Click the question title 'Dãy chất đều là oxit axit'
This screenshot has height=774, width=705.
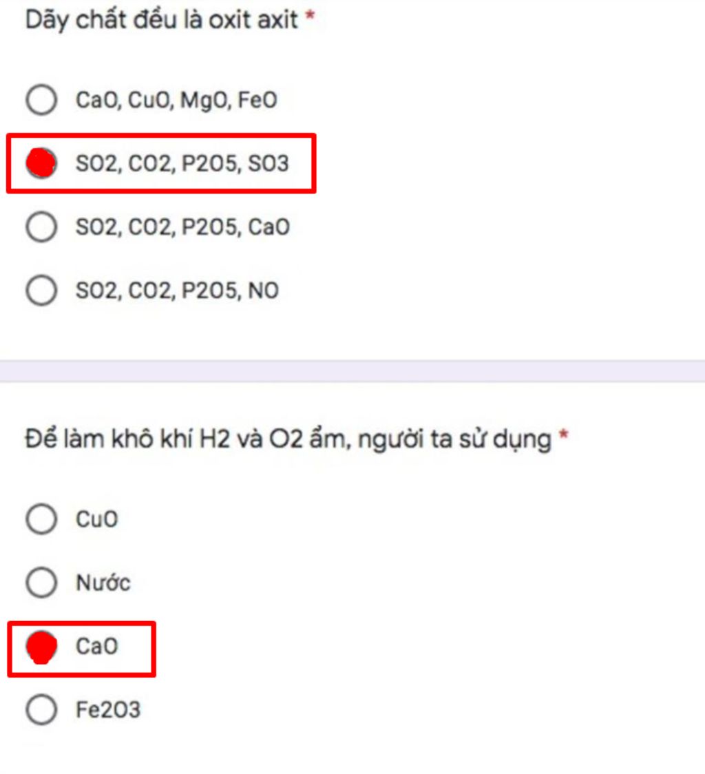click(162, 19)
